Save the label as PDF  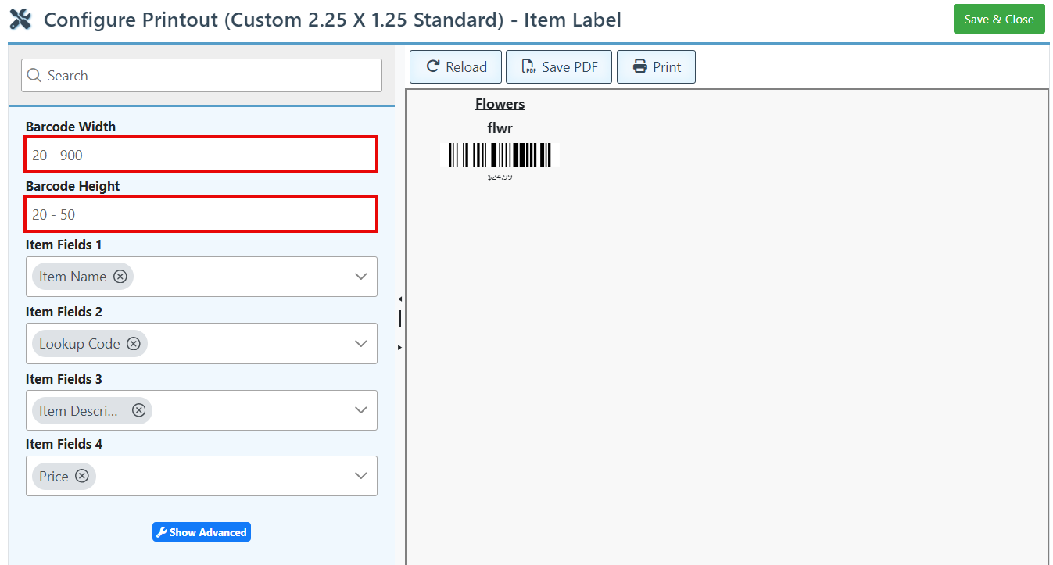point(559,67)
